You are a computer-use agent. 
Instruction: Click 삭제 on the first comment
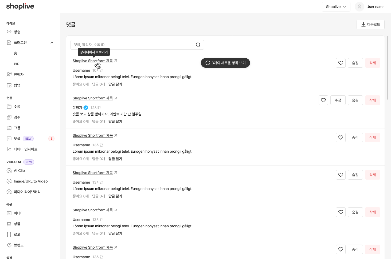pyautogui.click(x=373, y=63)
